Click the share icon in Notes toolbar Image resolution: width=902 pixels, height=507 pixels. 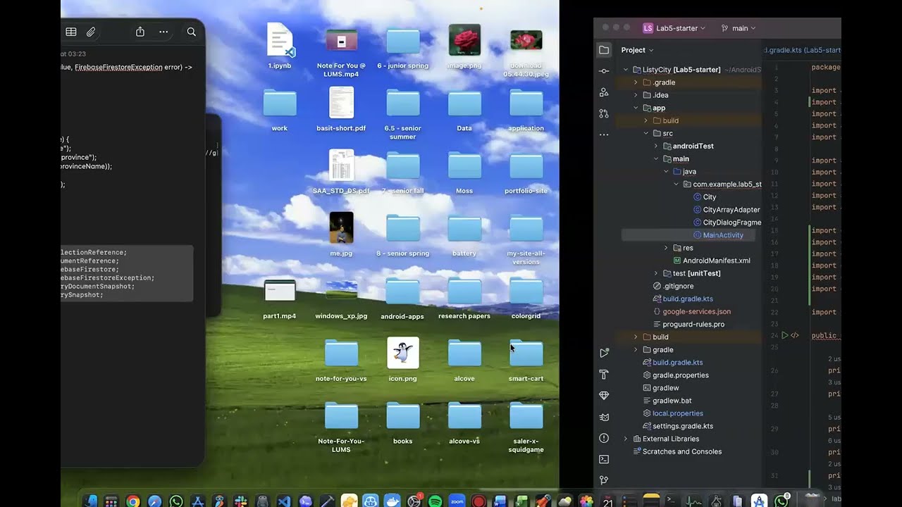tap(140, 32)
